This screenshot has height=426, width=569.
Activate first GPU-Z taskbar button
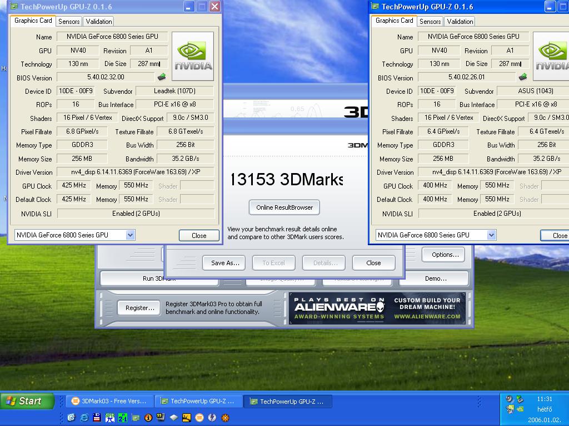coord(199,401)
